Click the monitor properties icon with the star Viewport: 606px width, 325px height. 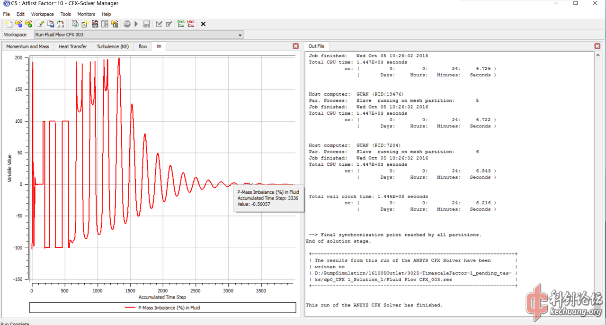point(85,24)
